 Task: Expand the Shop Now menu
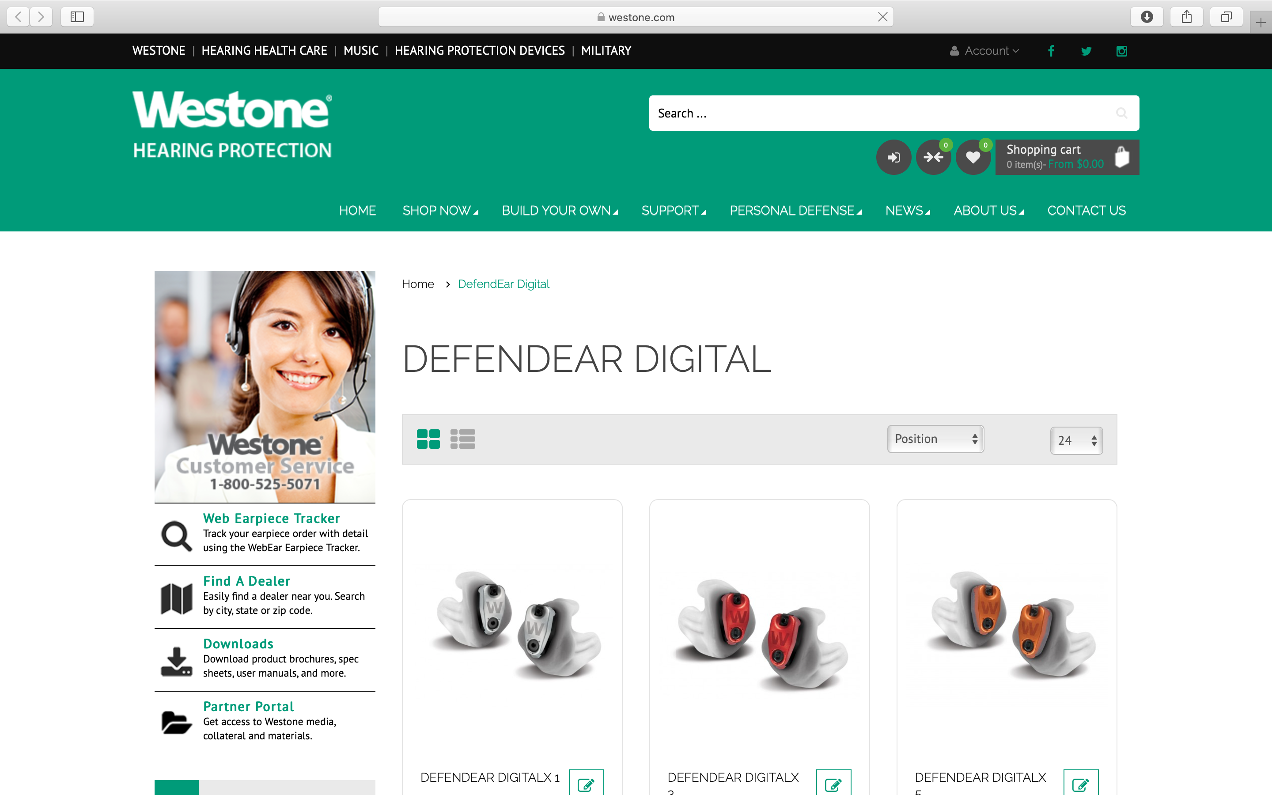coord(440,210)
